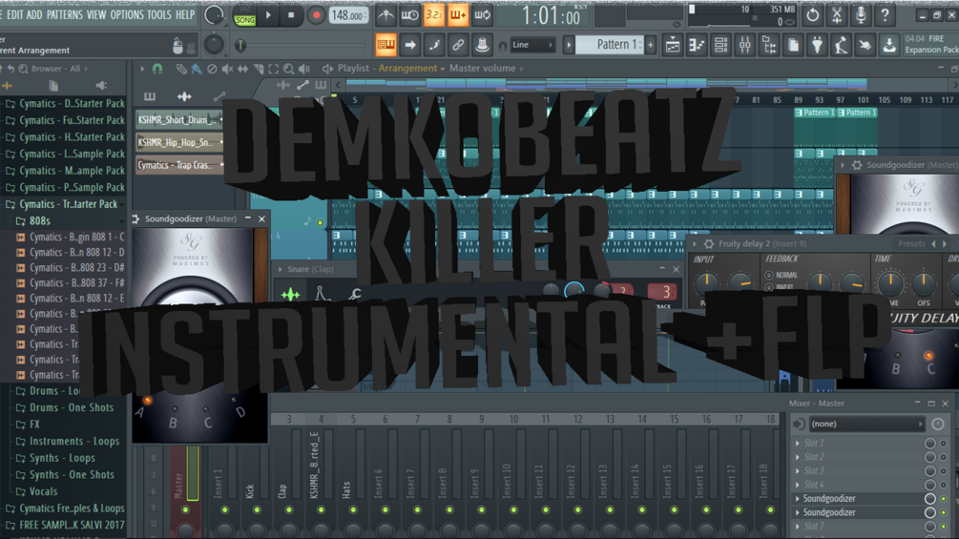959x539 pixels.
Task: Open the mixer (none) input dropdown
Action: point(866,424)
